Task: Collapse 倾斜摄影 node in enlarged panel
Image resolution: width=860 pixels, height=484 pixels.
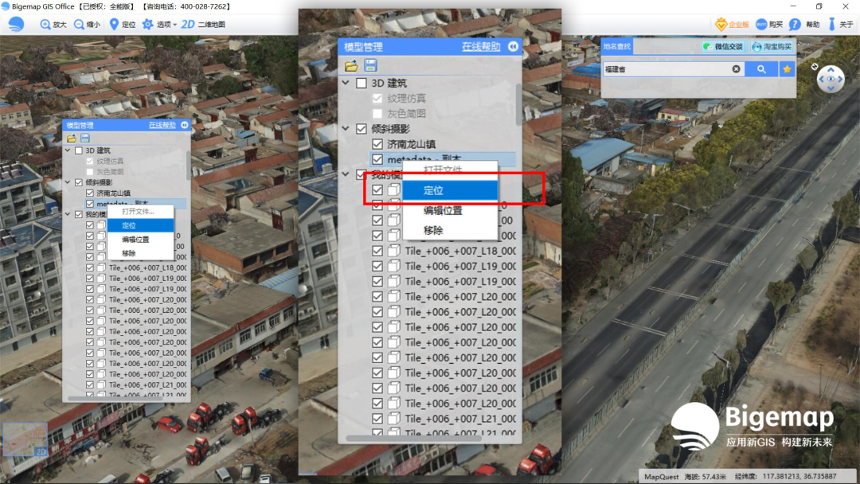Action: tap(346, 129)
